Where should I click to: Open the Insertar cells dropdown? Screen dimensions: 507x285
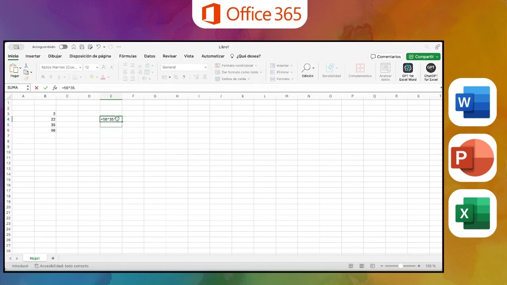click(x=281, y=65)
